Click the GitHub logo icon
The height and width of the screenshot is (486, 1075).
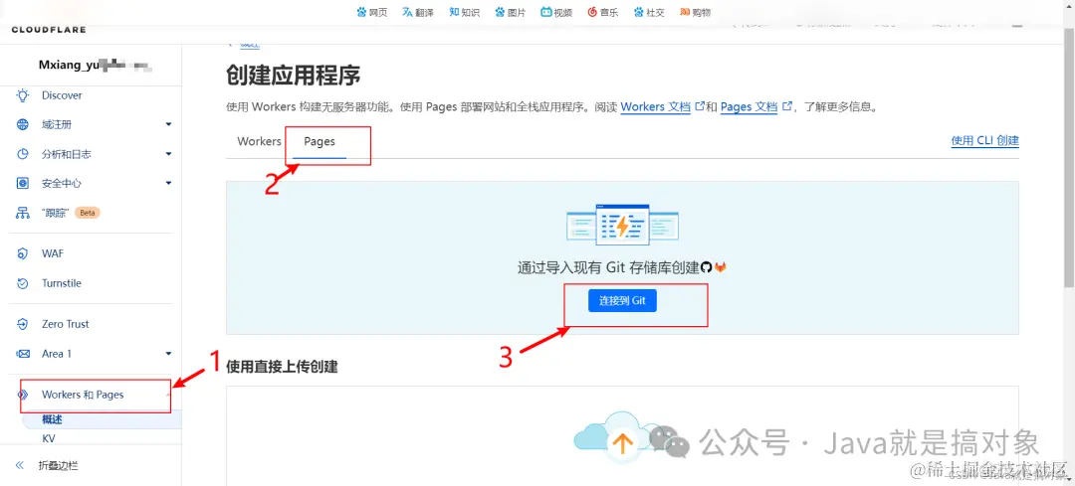pyautogui.click(x=706, y=267)
